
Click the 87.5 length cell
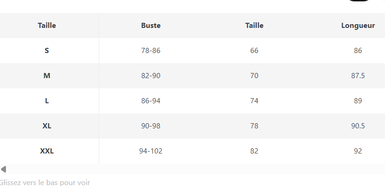(358, 76)
